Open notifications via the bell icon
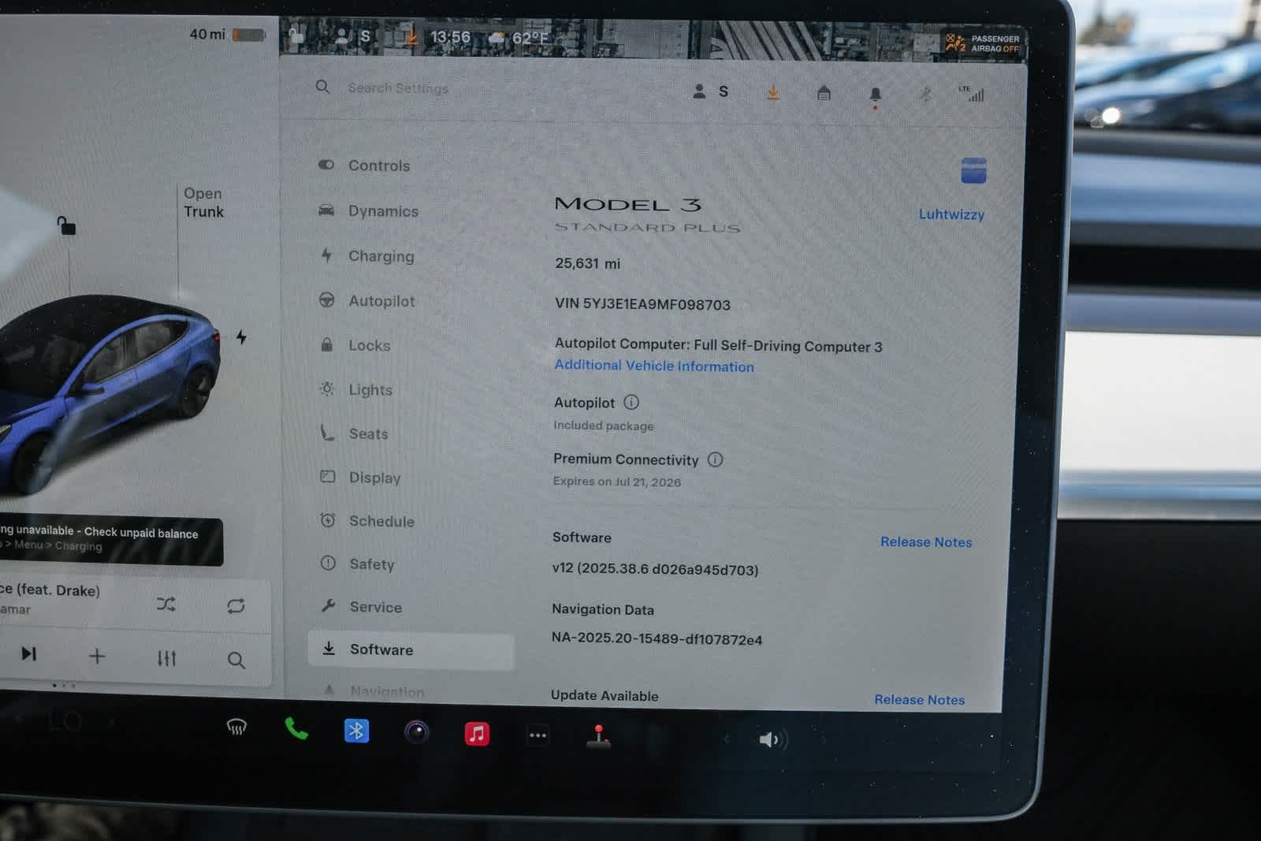The width and height of the screenshot is (1261, 841). pos(875,94)
